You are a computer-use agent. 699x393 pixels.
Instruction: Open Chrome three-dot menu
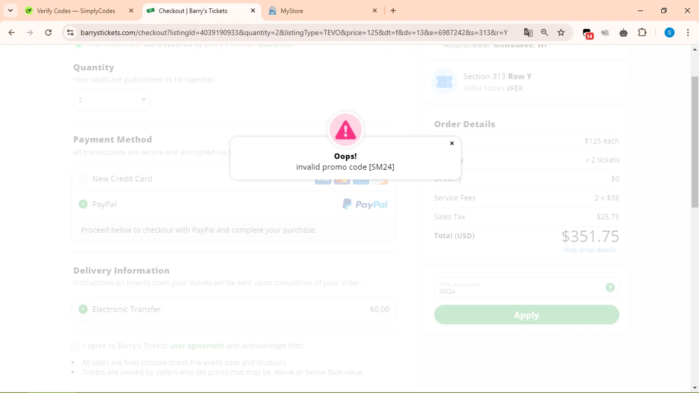[x=688, y=33]
